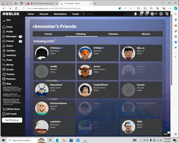179x143 pixels.
Task: Open cashhhhh's friend card
Action: (x=54, y=127)
